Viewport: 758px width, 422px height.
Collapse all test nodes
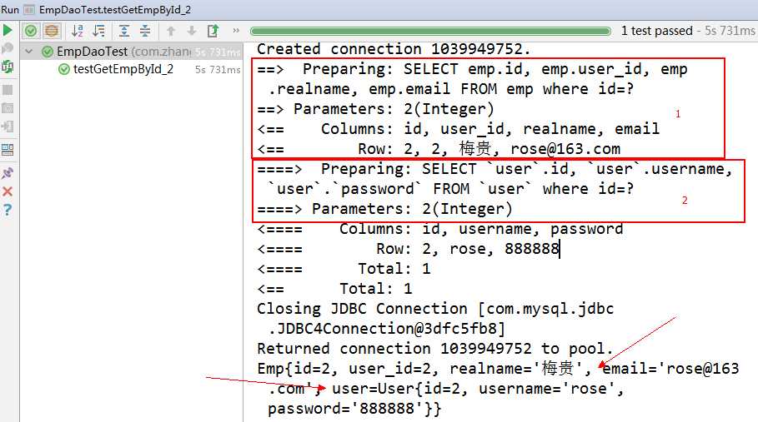tap(145, 31)
